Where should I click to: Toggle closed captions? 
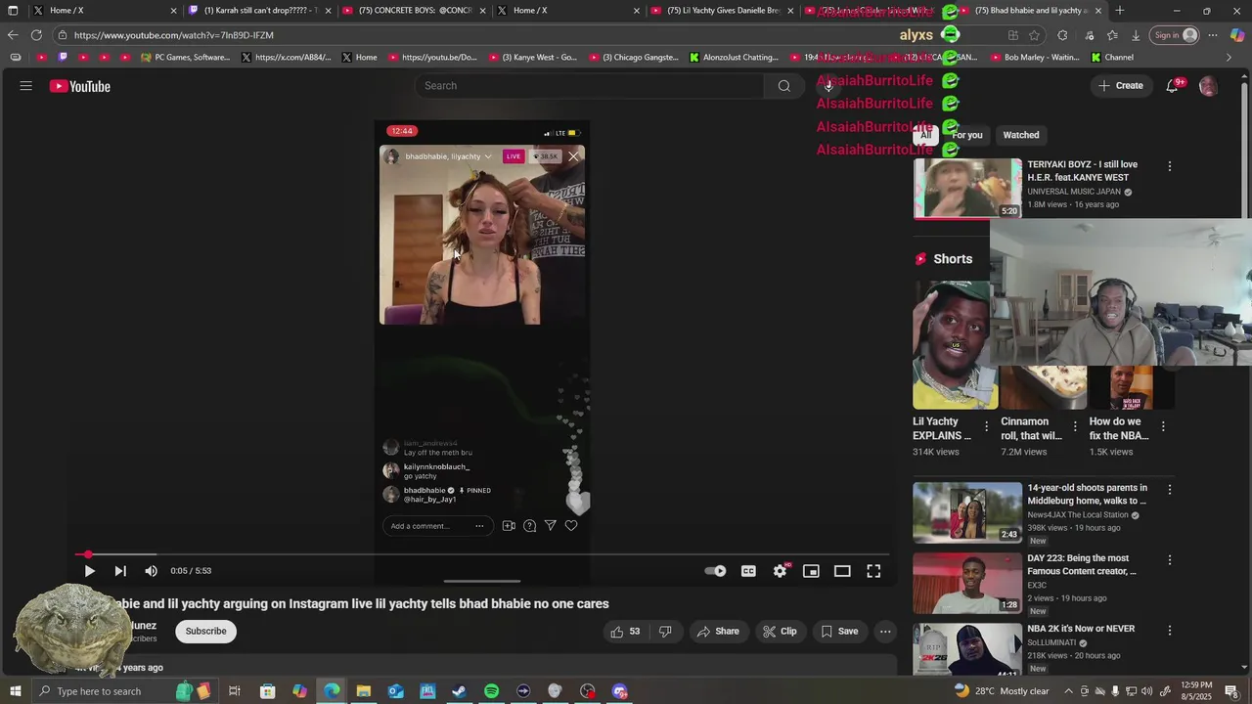point(748,571)
